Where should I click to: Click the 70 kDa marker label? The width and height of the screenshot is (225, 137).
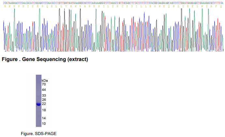coord(44,84)
